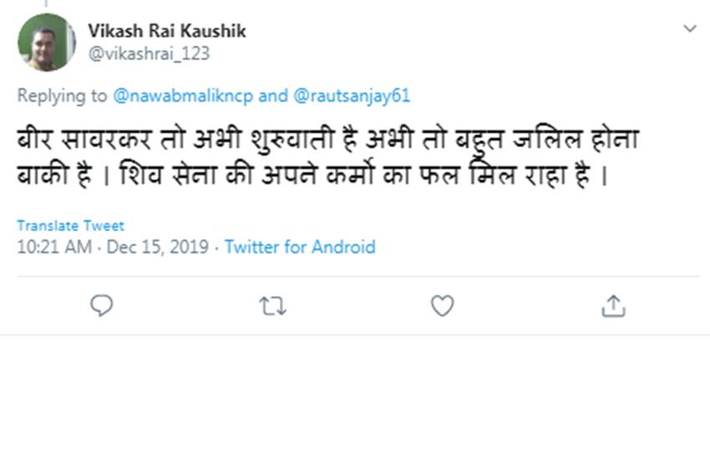Open the share tweet upload icon

pos(613,306)
